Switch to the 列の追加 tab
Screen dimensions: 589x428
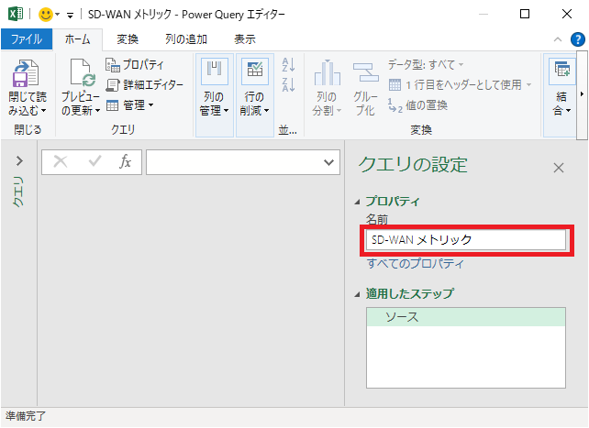pos(186,39)
